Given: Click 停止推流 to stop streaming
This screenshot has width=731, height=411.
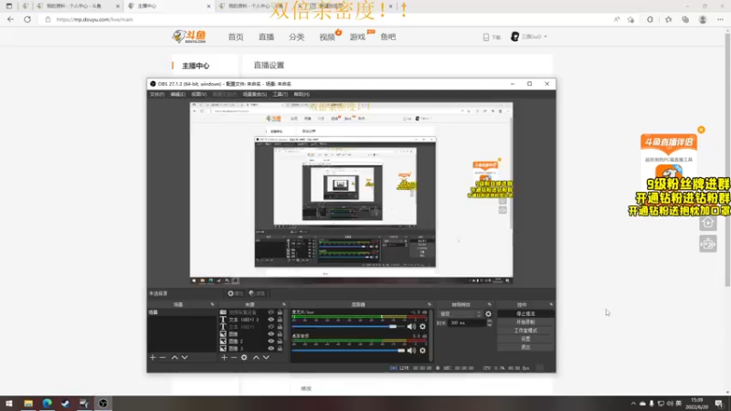Looking at the screenshot, I should tap(525, 314).
